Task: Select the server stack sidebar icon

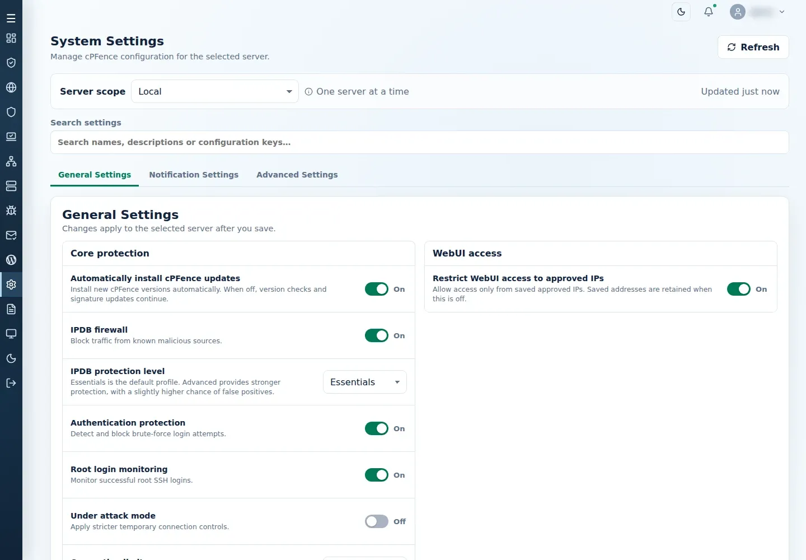Action: click(11, 186)
